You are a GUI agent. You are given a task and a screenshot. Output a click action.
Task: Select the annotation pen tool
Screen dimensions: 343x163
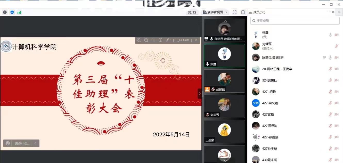[168, 40]
